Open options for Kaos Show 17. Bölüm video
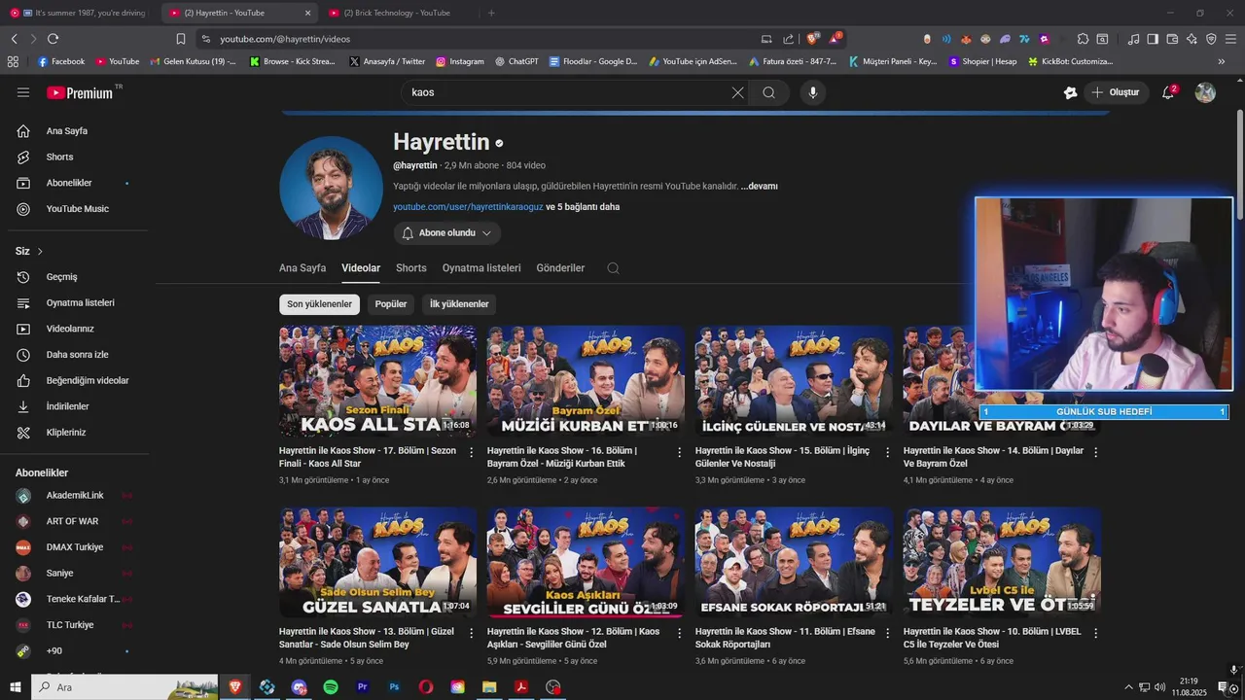This screenshot has height=700, width=1245. tap(472, 452)
